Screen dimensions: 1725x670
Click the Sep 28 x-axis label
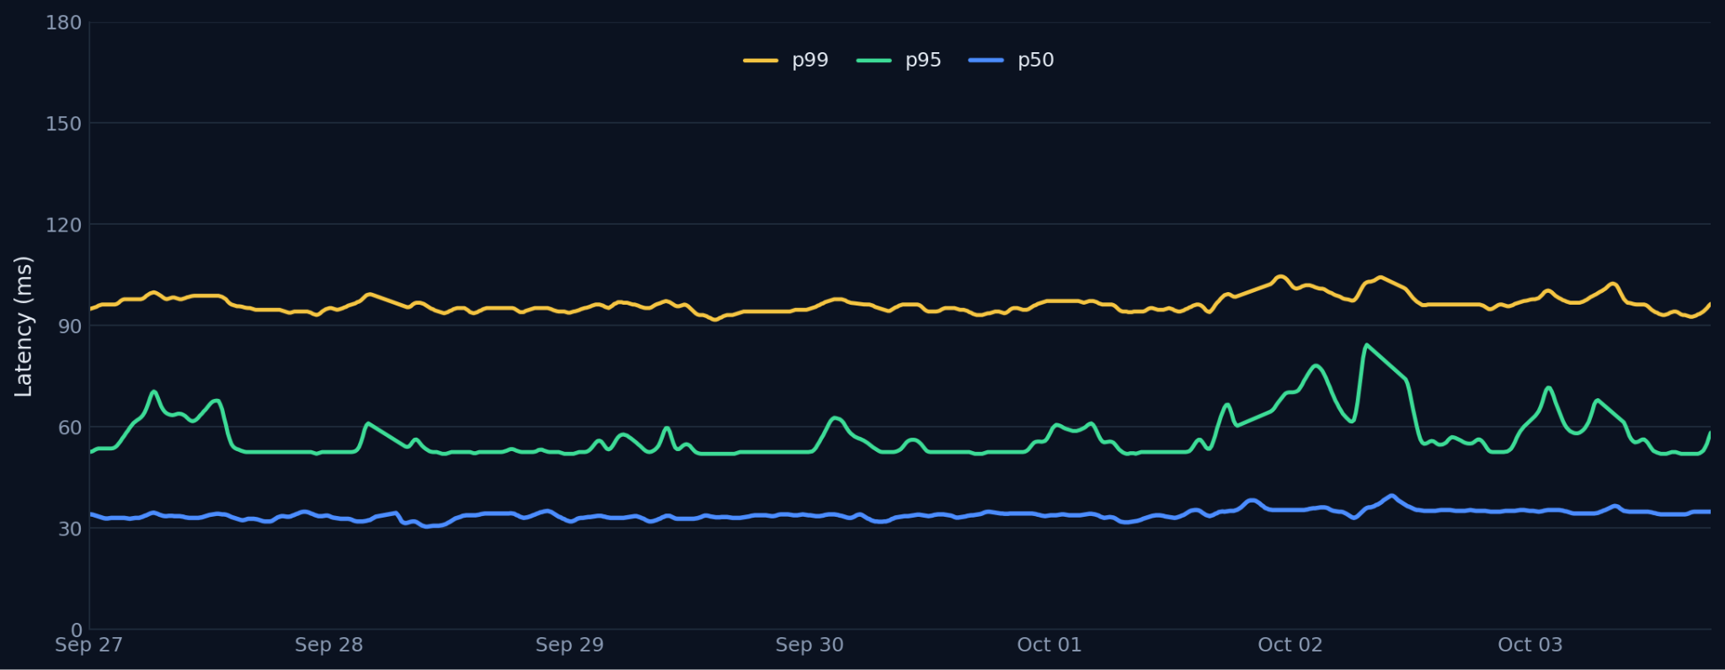tap(329, 646)
